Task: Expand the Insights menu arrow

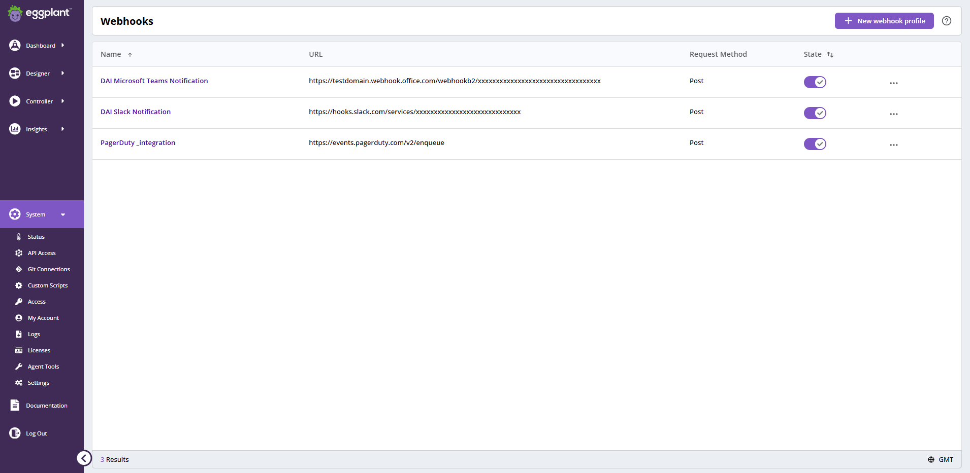Action: point(62,129)
